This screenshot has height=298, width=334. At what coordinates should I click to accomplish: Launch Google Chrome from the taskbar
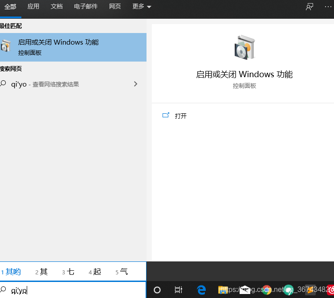[267, 290]
